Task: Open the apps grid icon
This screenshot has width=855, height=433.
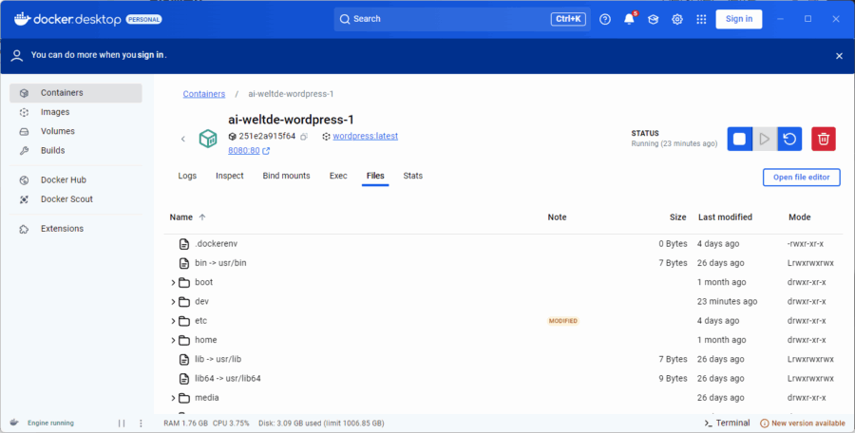Action: pyautogui.click(x=701, y=19)
